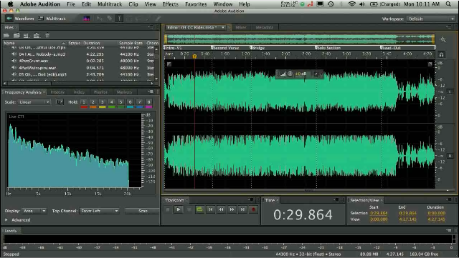Open the Editor file selector dropdown
Viewport: 459px width, 258px height.
pyautogui.click(x=223, y=27)
